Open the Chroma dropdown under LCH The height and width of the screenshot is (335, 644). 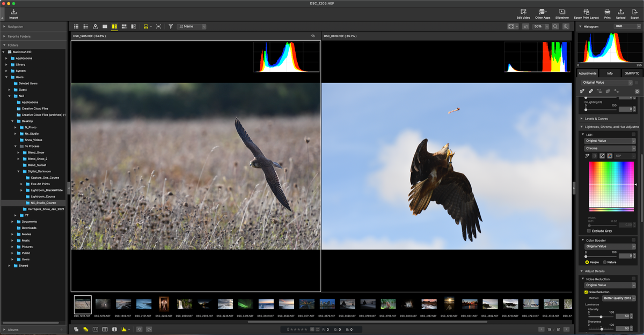pyautogui.click(x=609, y=148)
